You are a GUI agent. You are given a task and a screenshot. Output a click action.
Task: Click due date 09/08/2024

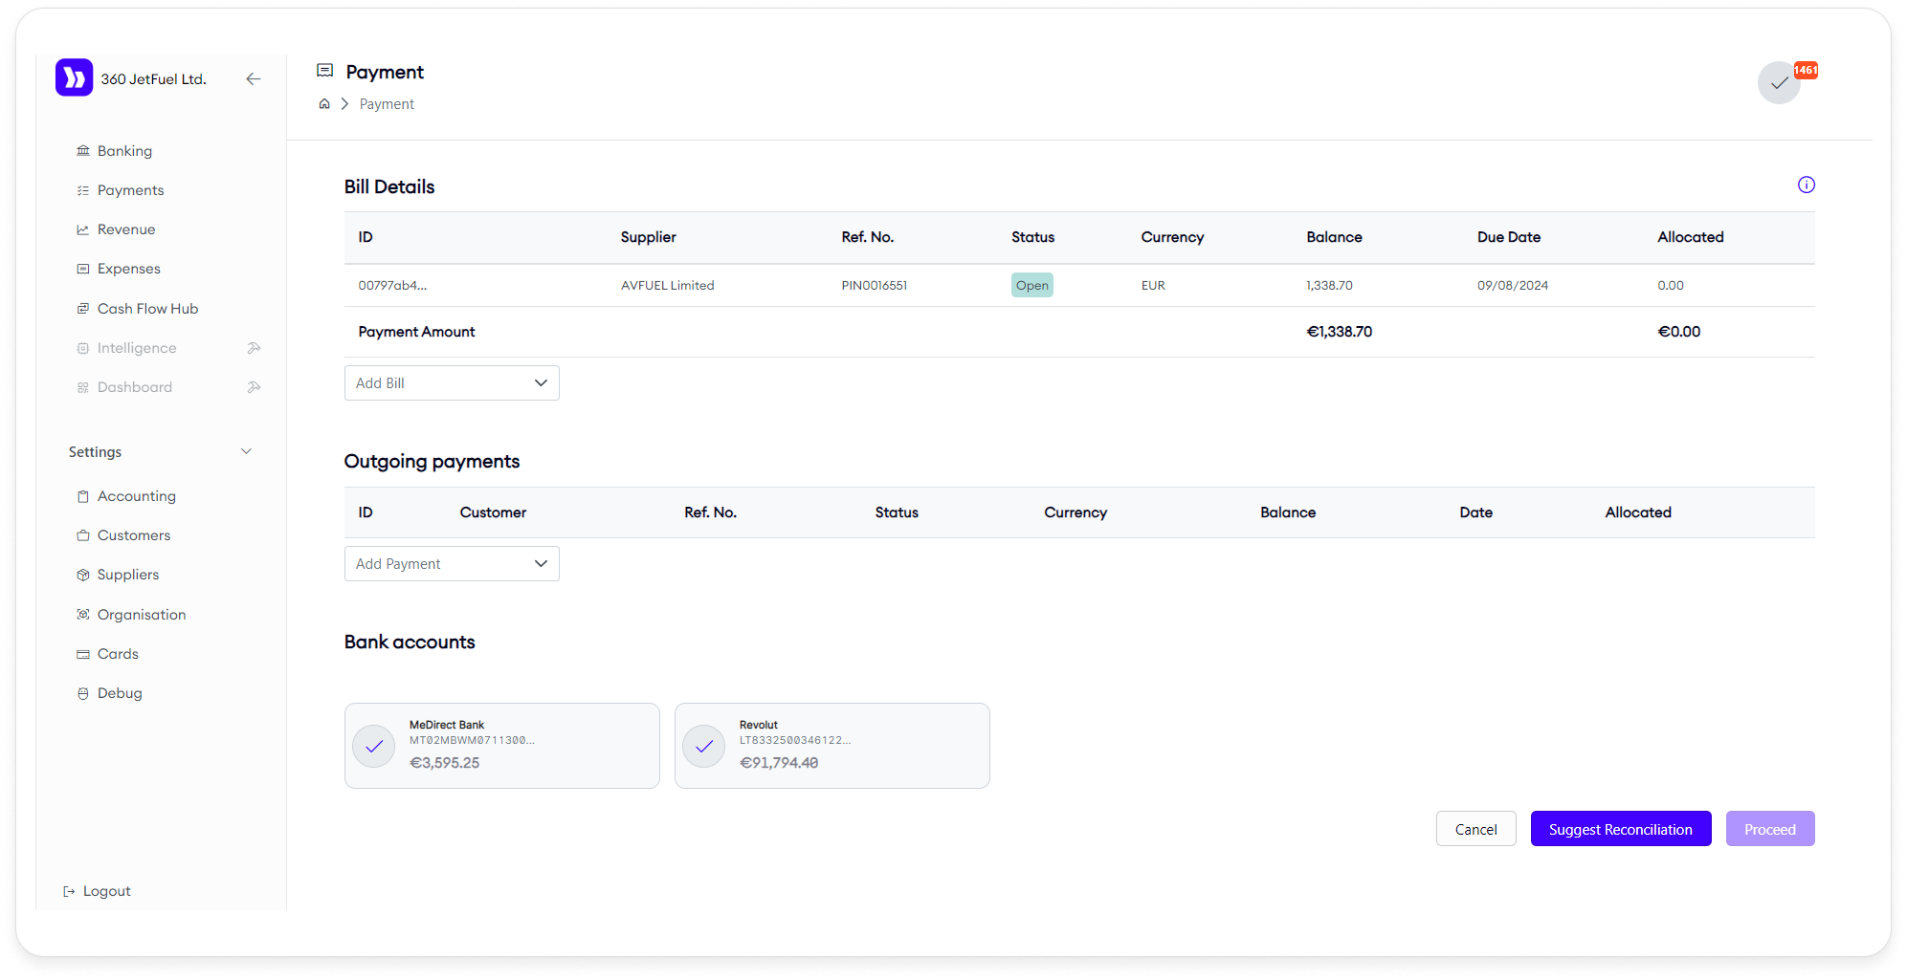click(x=1513, y=285)
